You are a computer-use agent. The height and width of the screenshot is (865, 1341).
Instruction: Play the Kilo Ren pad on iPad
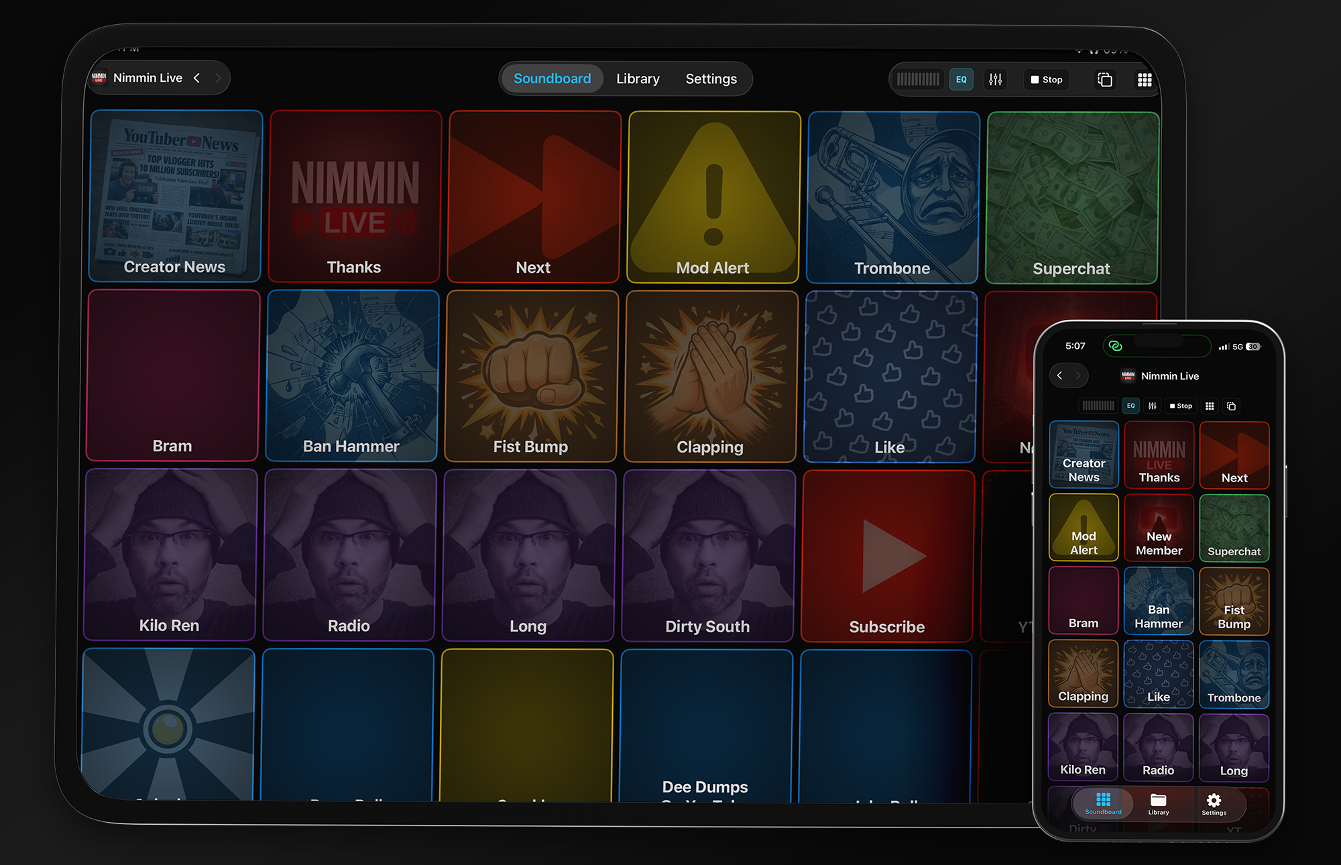tap(170, 555)
